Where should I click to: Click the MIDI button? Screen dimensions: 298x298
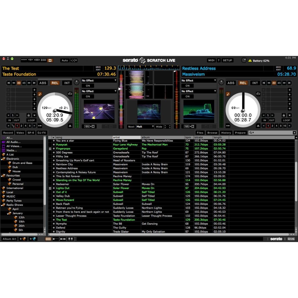coord(211,60)
